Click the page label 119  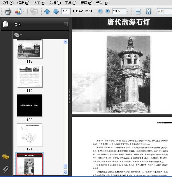pyautogui.click(x=29, y=90)
